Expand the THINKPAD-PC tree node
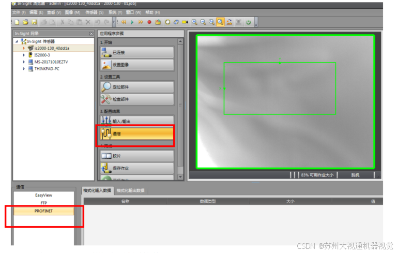This screenshot has height=253, width=397. tap(24, 69)
